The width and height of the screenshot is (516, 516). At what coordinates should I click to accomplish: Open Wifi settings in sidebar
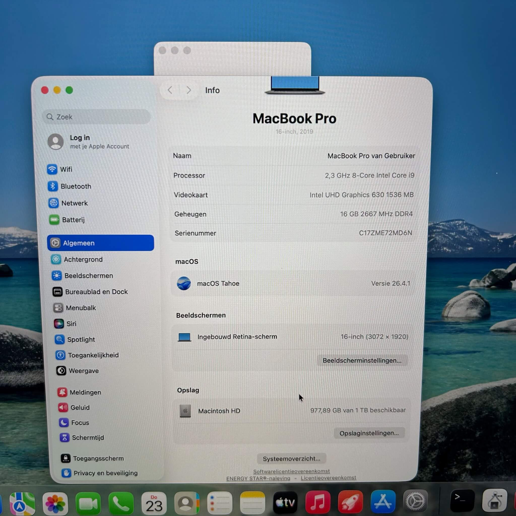[66, 169]
